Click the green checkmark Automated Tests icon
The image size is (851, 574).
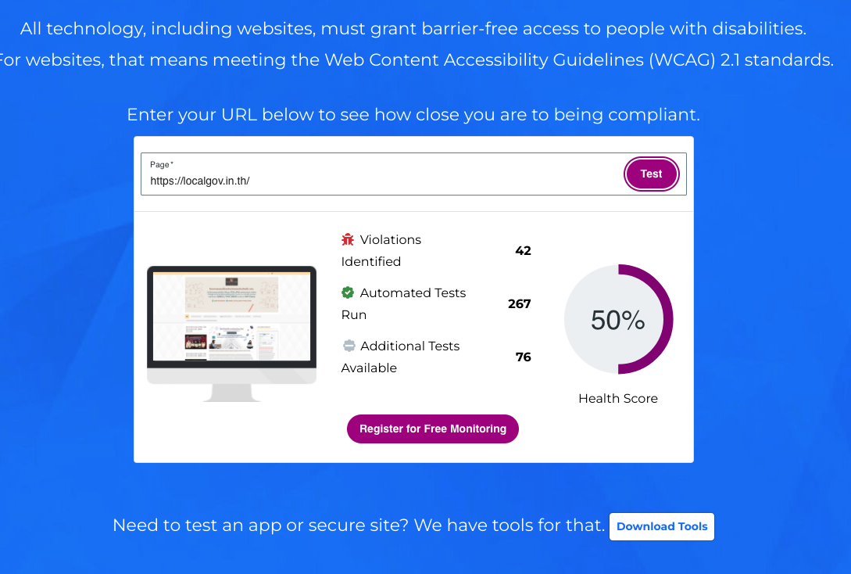[x=347, y=292]
